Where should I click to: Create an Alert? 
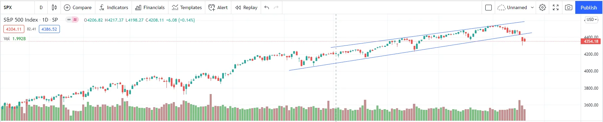coord(218,7)
